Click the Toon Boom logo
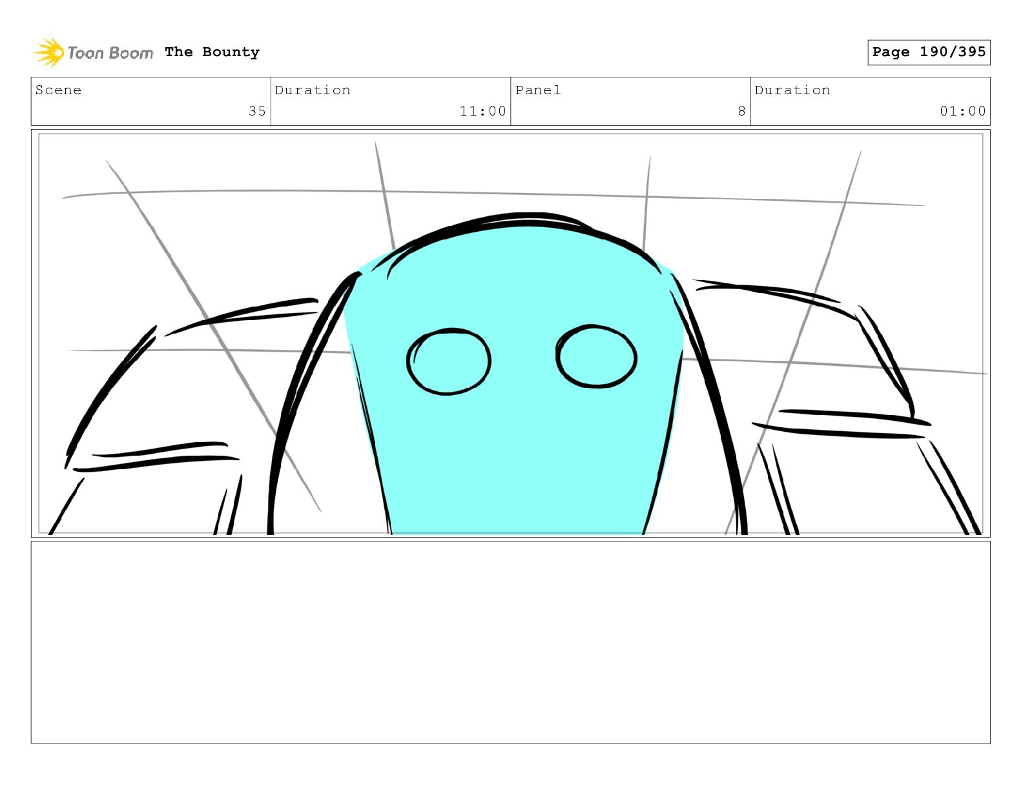The width and height of the screenshot is (1023, 790). click(x=94, y=52)
